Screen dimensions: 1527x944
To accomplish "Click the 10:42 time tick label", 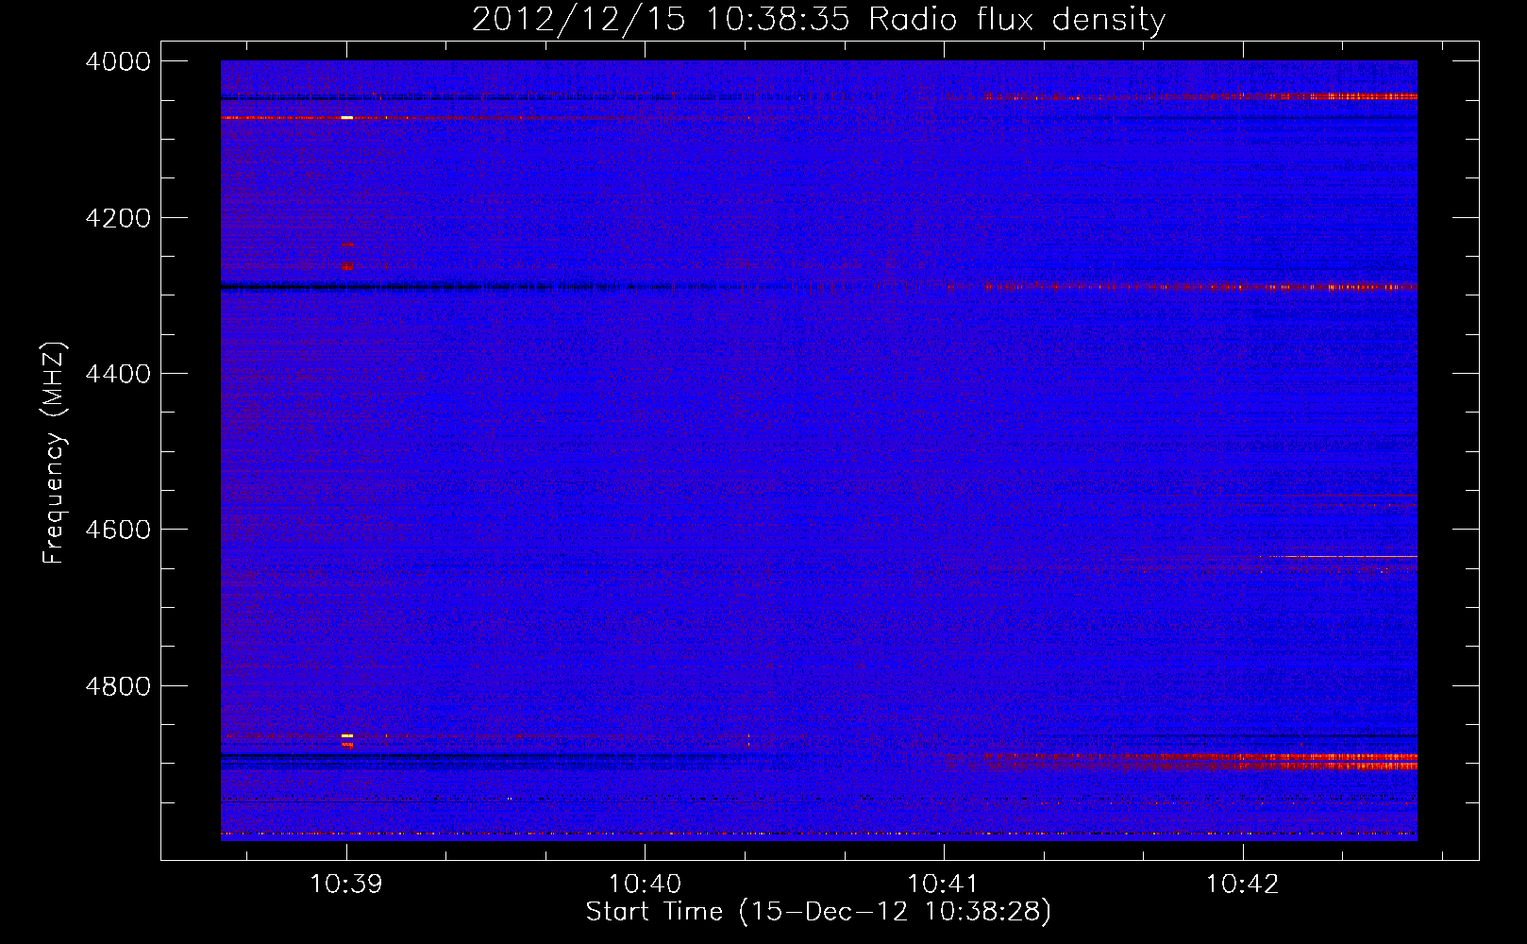I will coord(1243,884).
